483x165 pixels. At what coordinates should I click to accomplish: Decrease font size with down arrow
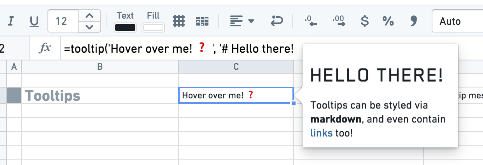[x=89, y=27]
